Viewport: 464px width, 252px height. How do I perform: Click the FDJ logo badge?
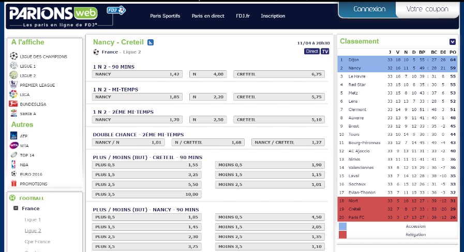(x=116, y=10)
